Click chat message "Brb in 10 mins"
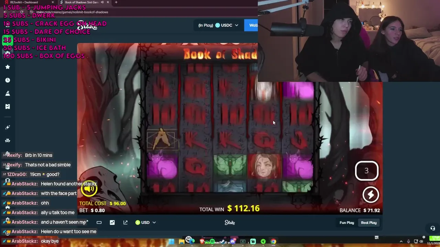Screen dimensions: 440x247 [38, 155]
